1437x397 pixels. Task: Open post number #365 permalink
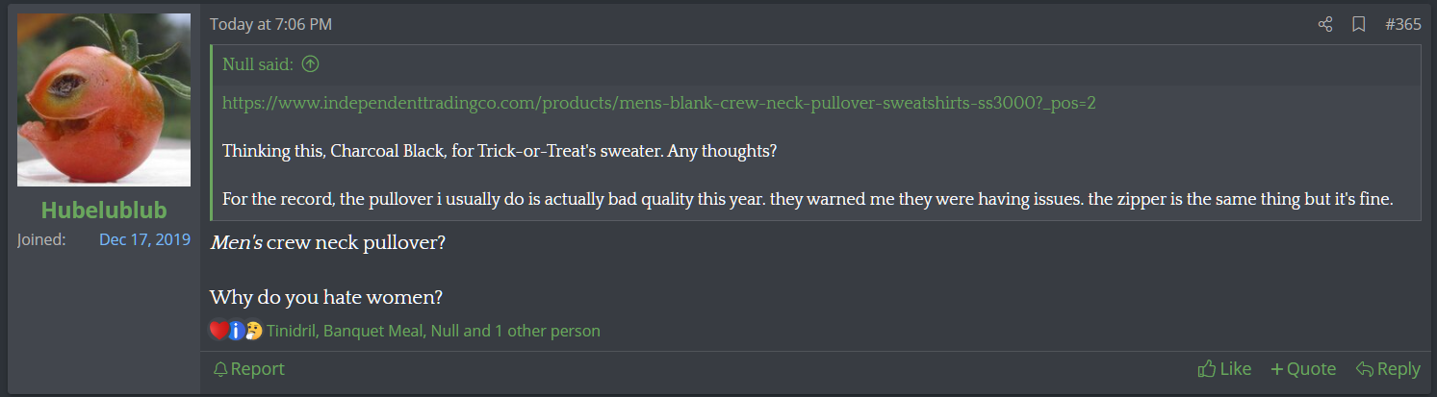pos(1402,24)
